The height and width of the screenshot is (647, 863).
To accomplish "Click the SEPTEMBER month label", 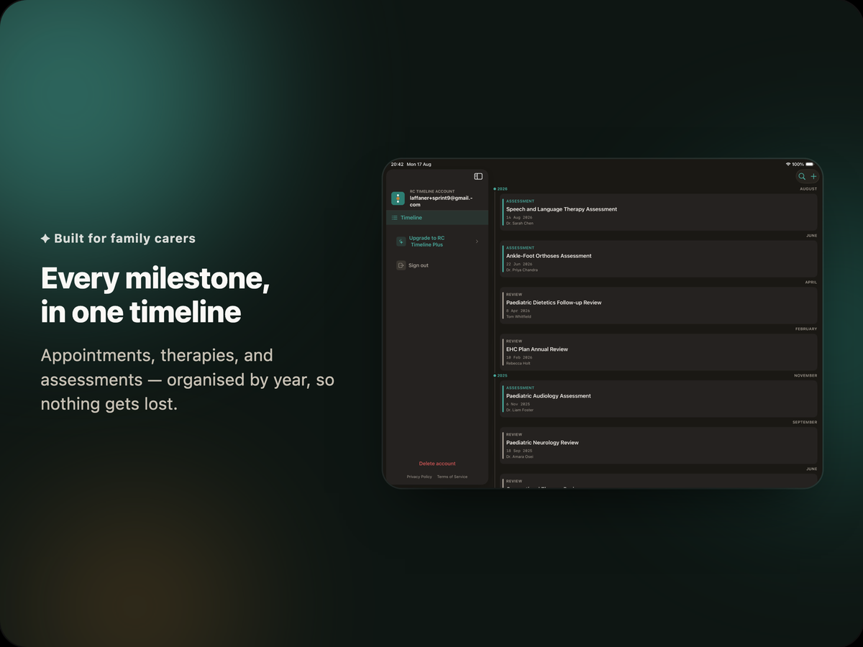I will click(805, 422).
